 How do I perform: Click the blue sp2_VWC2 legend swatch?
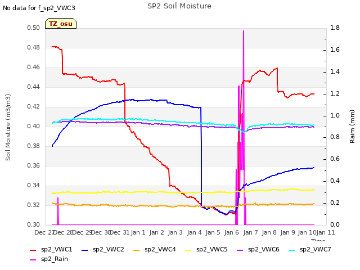pyautogui.click(x=85, y=250)
